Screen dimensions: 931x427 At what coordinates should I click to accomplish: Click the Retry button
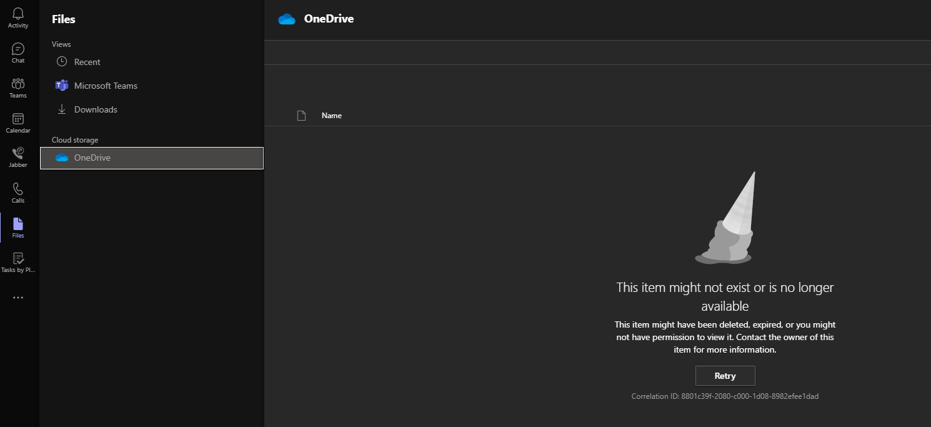[x=725, y=376]
